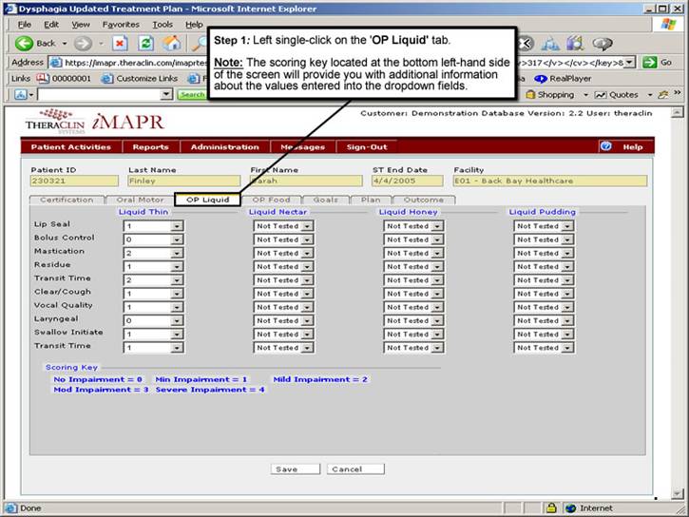689x517 pixels.
Task: Click the green Go arrow icon
Action: [650, 62]
